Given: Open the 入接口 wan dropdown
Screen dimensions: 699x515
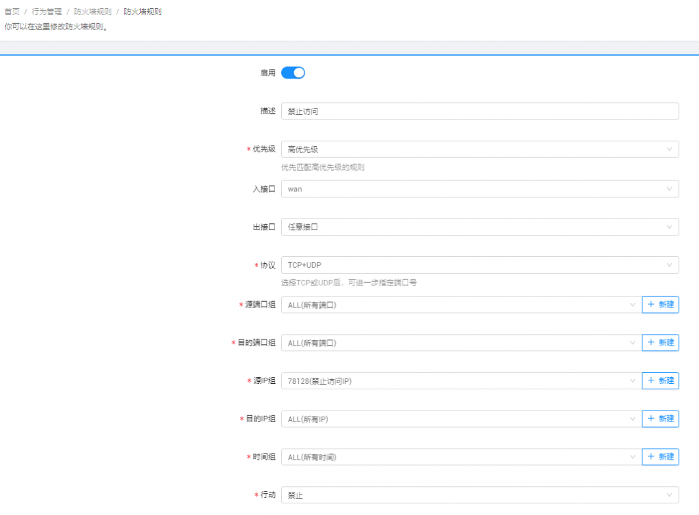Looking at the screenshot, I should click(x=479, y=189).
